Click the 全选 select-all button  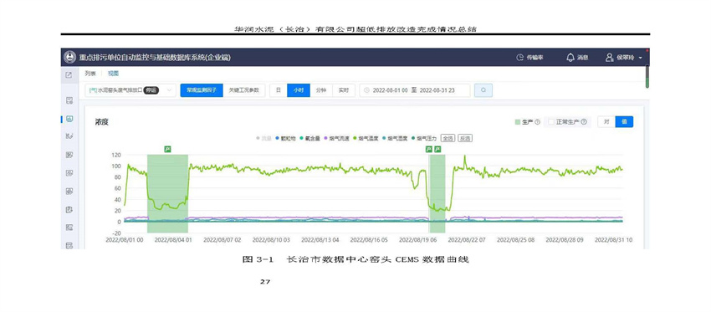pyautogui.click(x=448, y=138)
